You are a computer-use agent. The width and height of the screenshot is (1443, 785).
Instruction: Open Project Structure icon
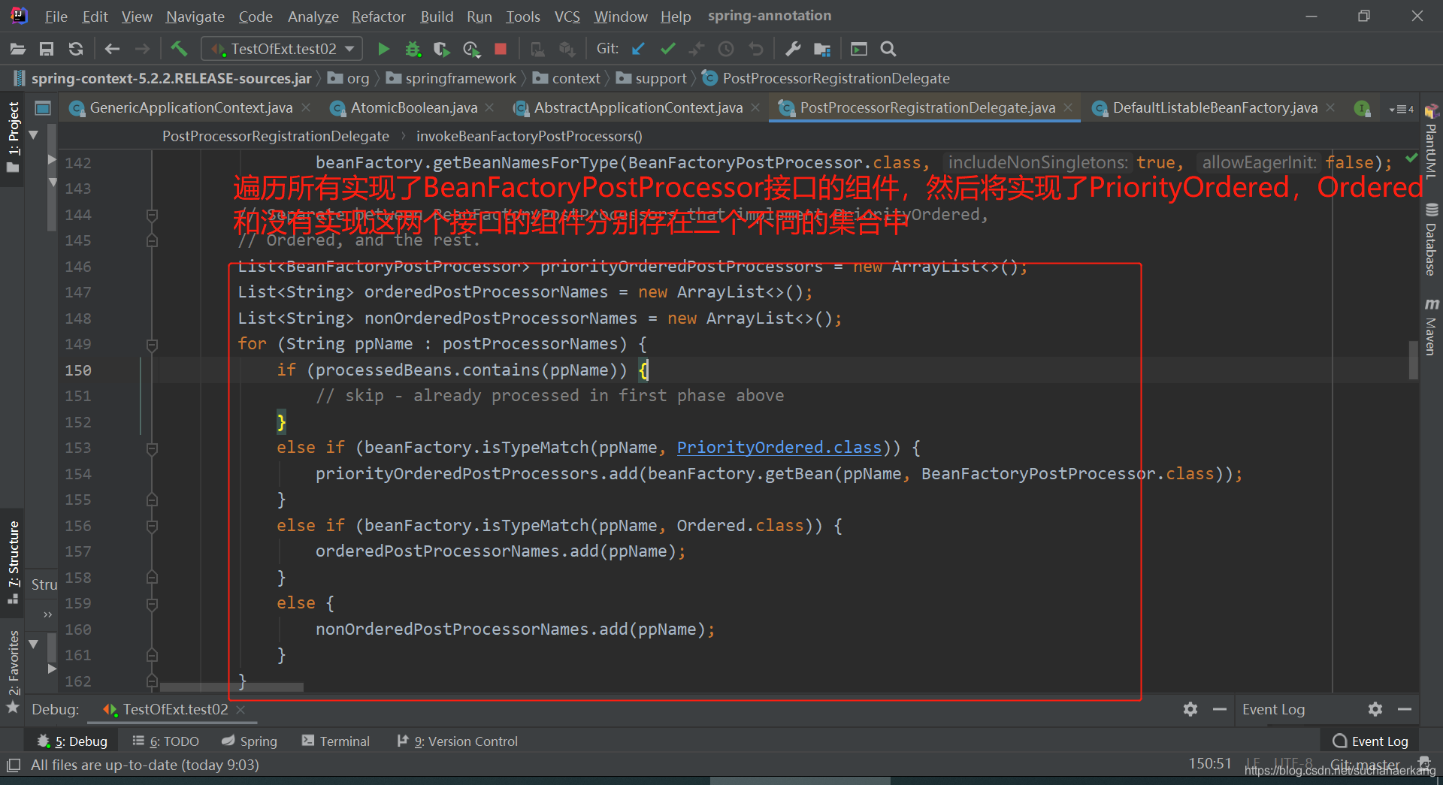[x=822, y=49]
